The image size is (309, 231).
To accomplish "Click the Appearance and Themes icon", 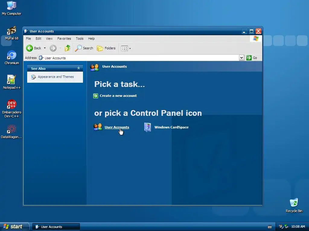I will [33, 77].
